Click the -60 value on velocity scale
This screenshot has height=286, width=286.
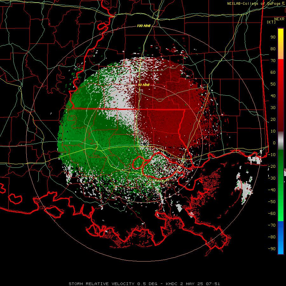[x=272, y=214]
